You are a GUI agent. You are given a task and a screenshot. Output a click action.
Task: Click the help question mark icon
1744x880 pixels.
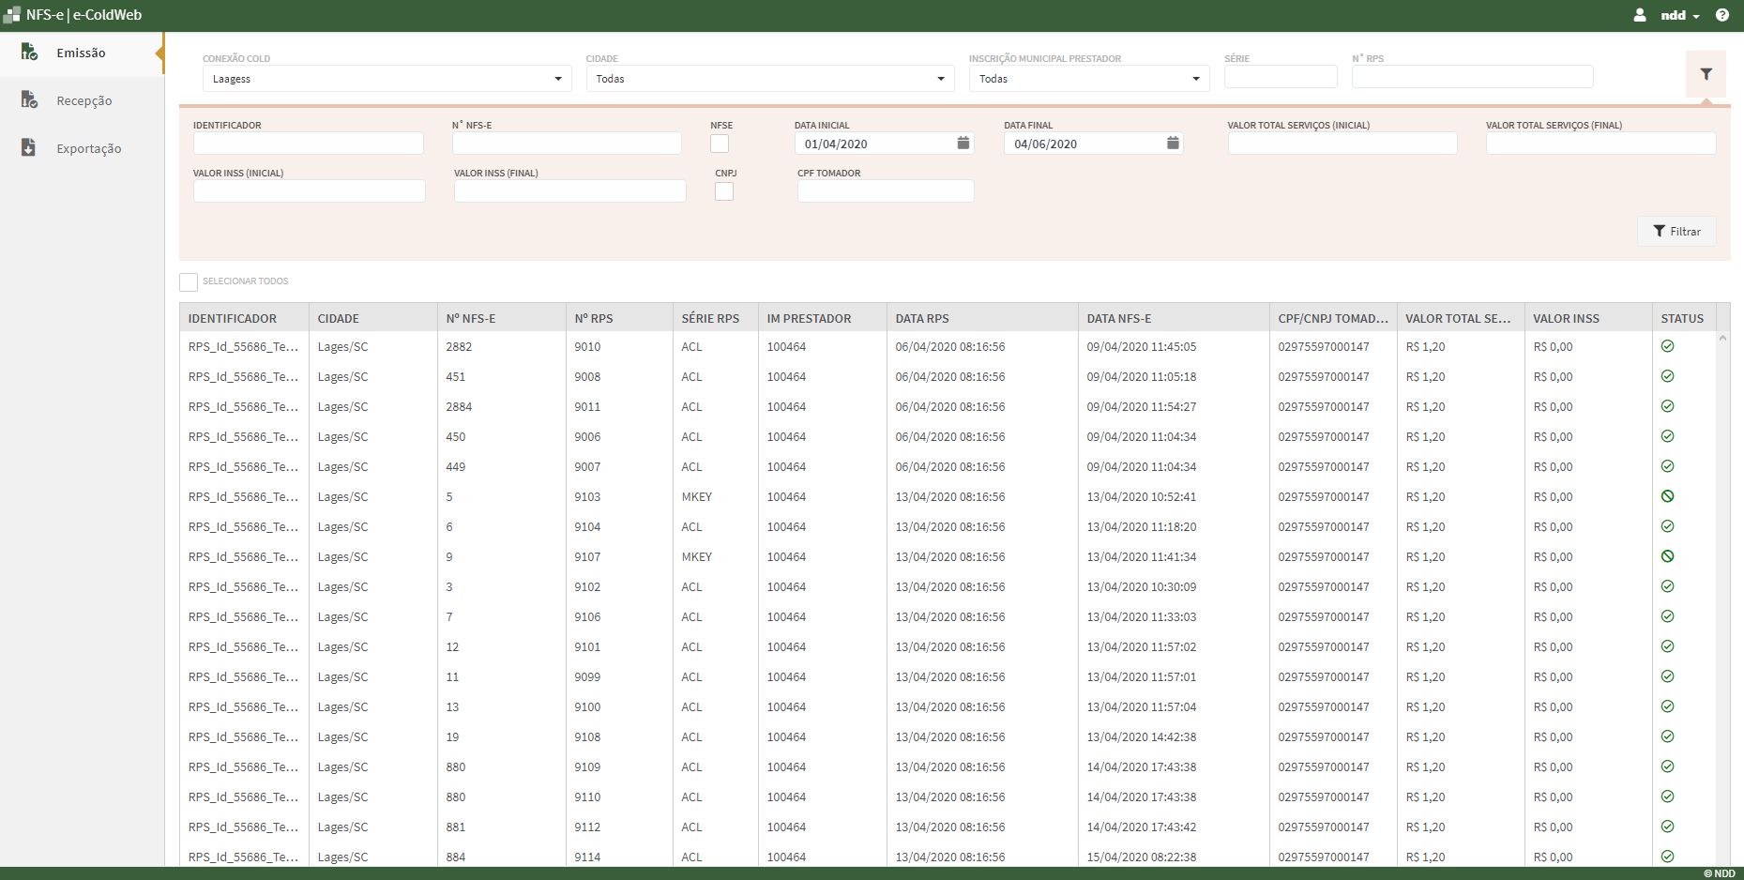pos(1722,15)
